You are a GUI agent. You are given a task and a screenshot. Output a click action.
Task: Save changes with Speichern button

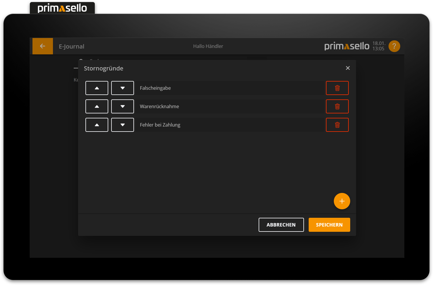[x=329, y=225]
